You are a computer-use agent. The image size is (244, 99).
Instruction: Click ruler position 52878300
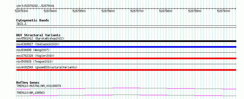pos(21,11)
